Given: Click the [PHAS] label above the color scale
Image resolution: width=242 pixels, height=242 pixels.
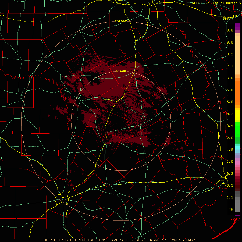Looking at the screenshot, I should point(227,19).
